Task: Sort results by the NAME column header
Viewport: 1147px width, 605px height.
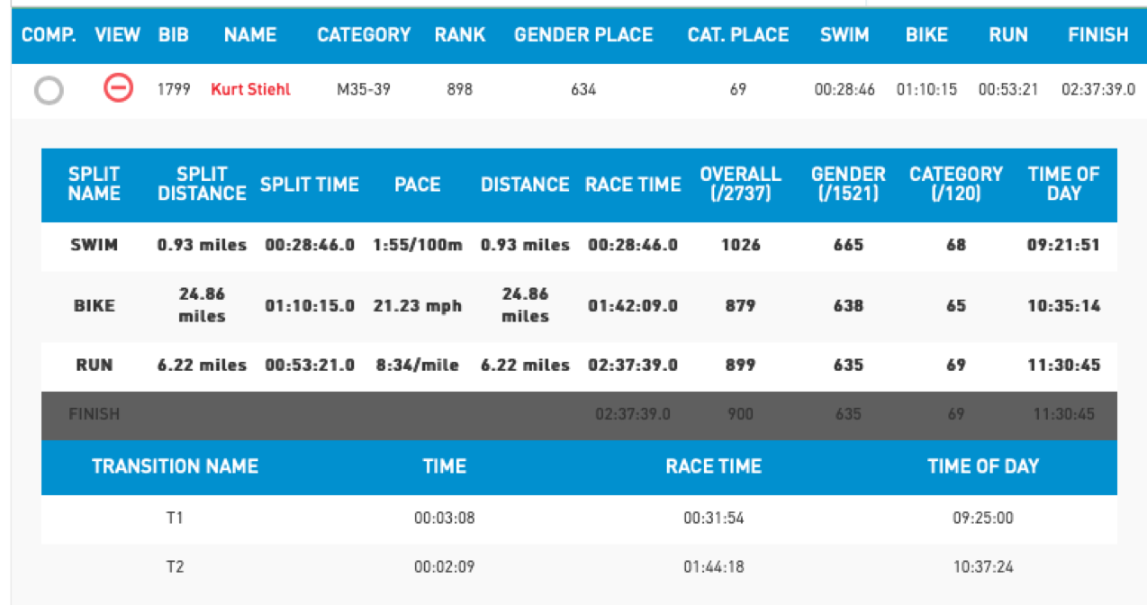Action: point(250,35)
